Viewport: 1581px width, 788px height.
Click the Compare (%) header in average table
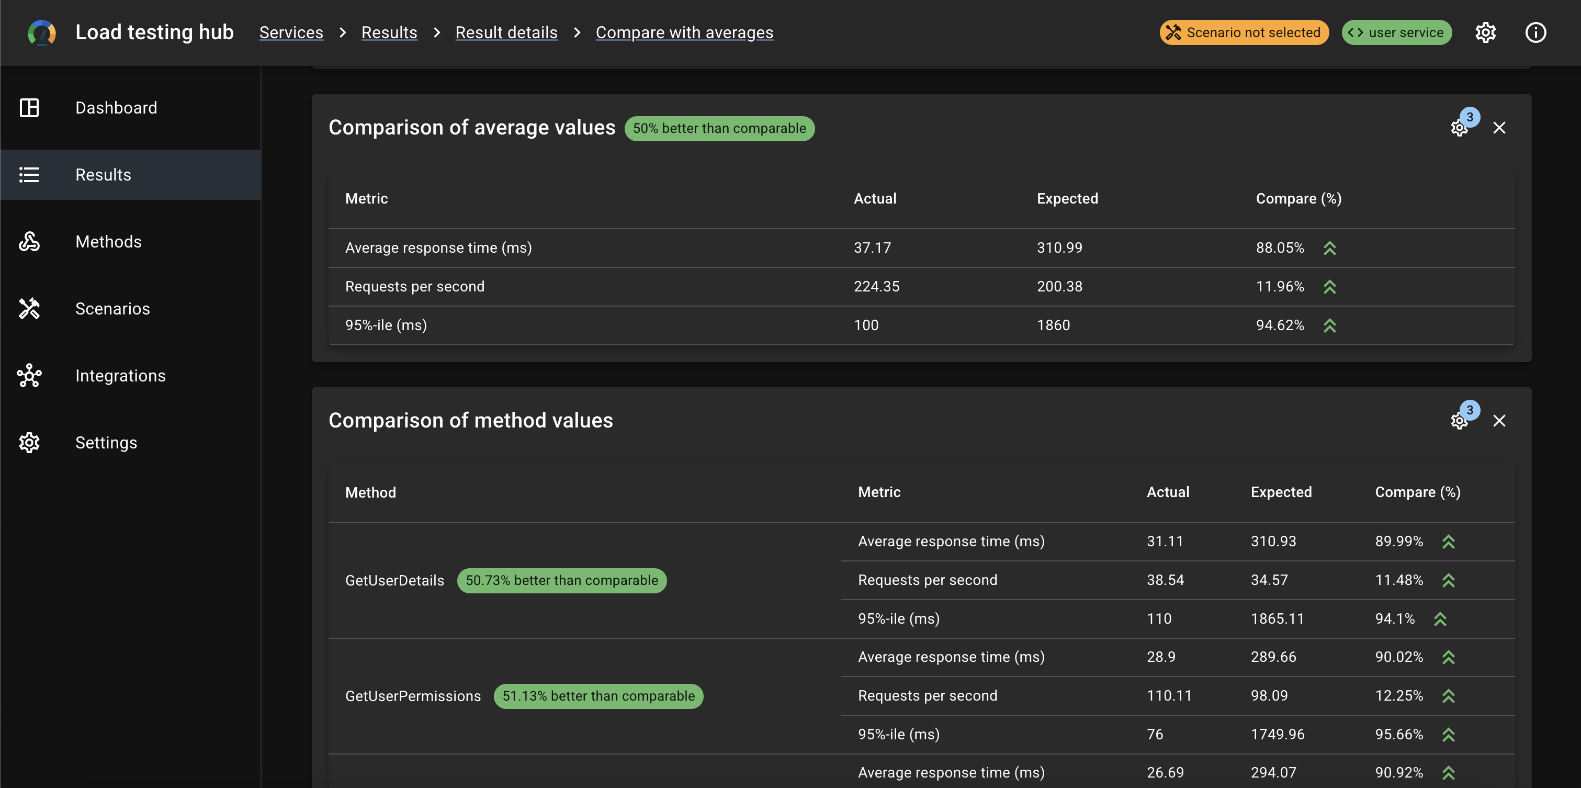[x=1298, y=198]
